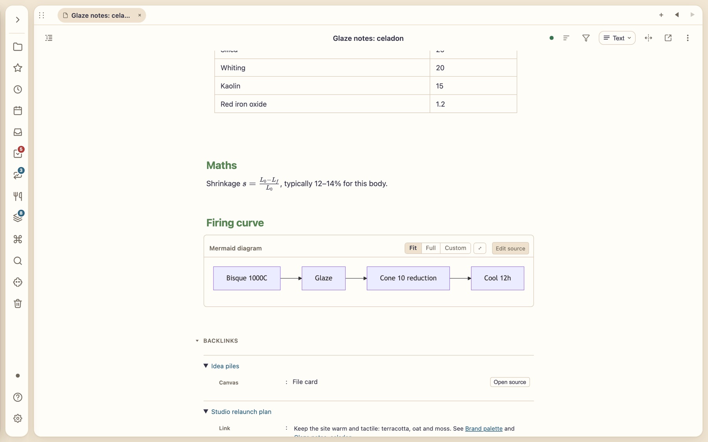The height and width of the screenshot is (442, 708).
Task: Open the three-dot more options menu
Action: click(x=688, y=38)
